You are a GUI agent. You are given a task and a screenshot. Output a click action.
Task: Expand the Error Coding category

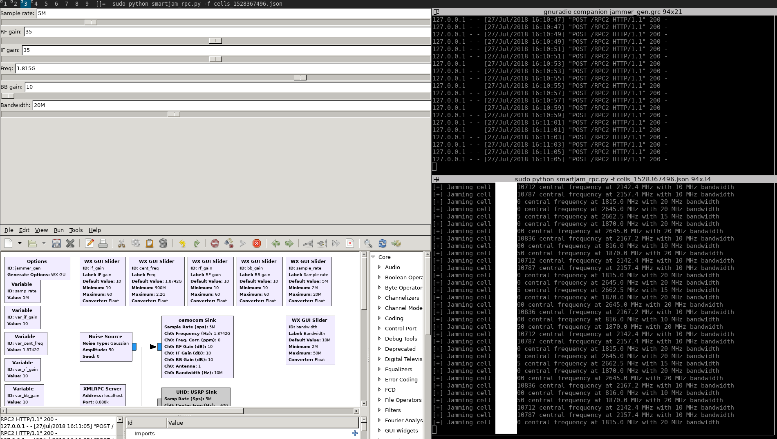pyautogui.click(x=380, y=379)
